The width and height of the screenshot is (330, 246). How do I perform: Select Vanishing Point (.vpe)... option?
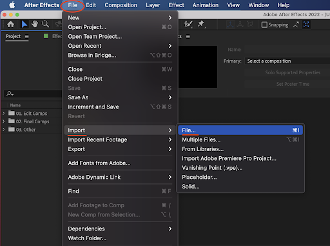pos(240,168)
